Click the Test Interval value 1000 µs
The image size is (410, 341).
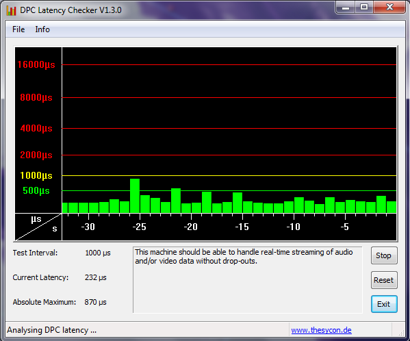(x=98, y=253)
